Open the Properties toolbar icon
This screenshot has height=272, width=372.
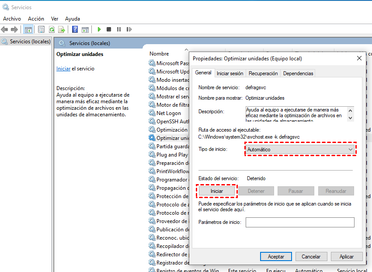[41, 29]
